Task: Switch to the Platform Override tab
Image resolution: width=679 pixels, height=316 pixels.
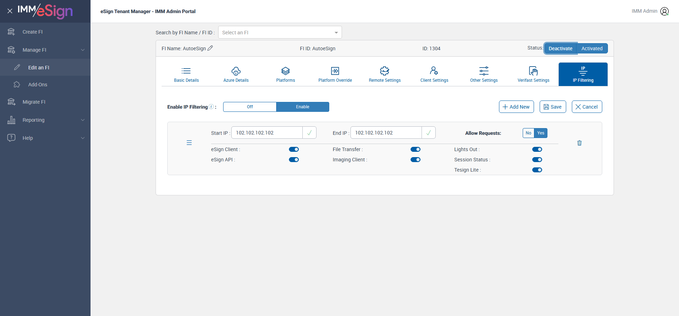Action: (335, 74)
